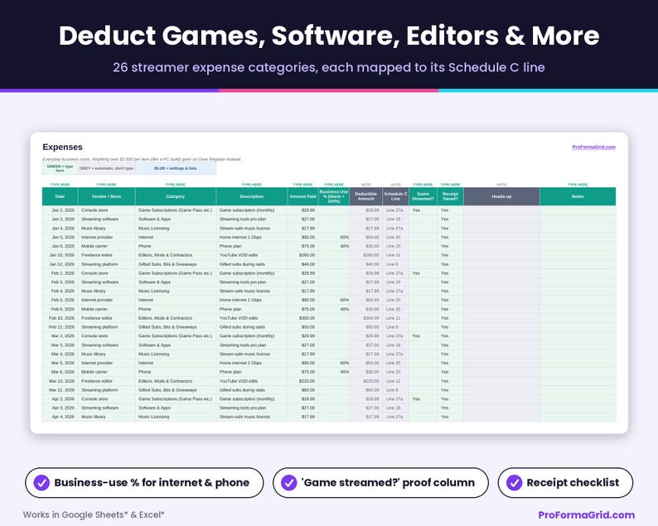Select the '$40.00' amount paid cell for Jan 12
Screen dimensions: 658x526
(x=302, y=264)
